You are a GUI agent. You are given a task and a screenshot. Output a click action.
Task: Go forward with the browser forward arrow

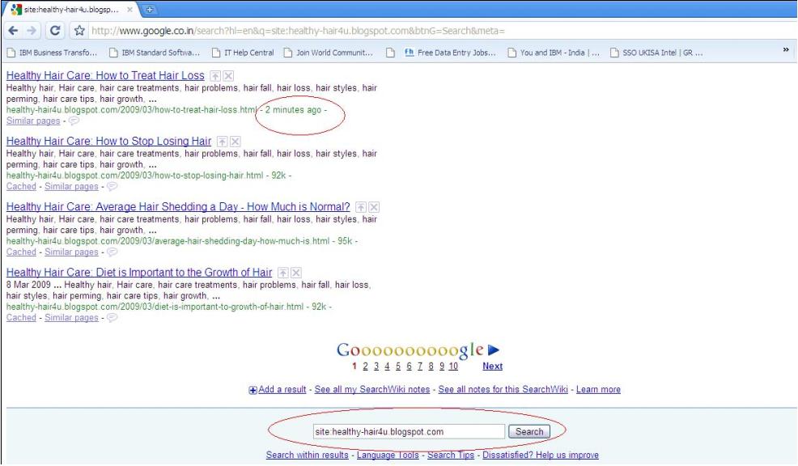coord(32,31)
